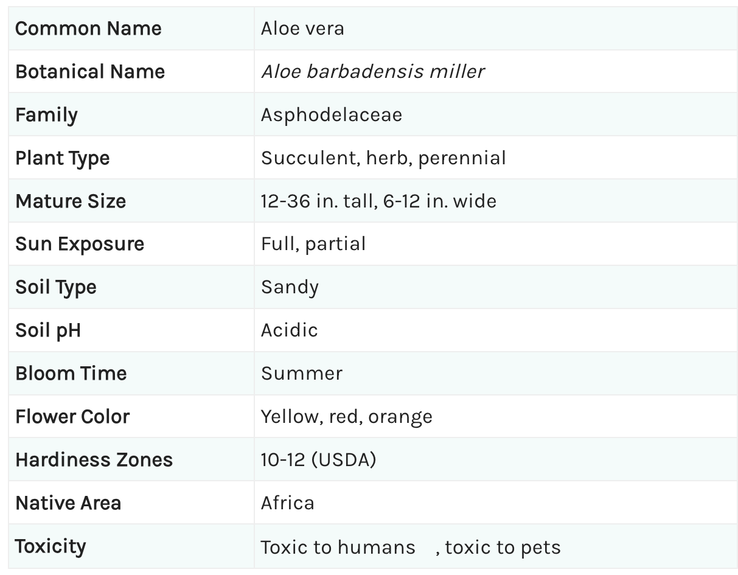Click the Acidic value text
This screenshot has height=575, width=738.
pos(290,330)
